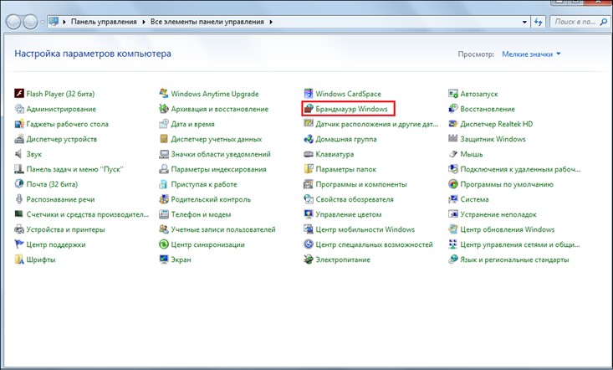Expand arrow after Панель управления breadcrumb
613x370 pixels.
pos(144,22)
